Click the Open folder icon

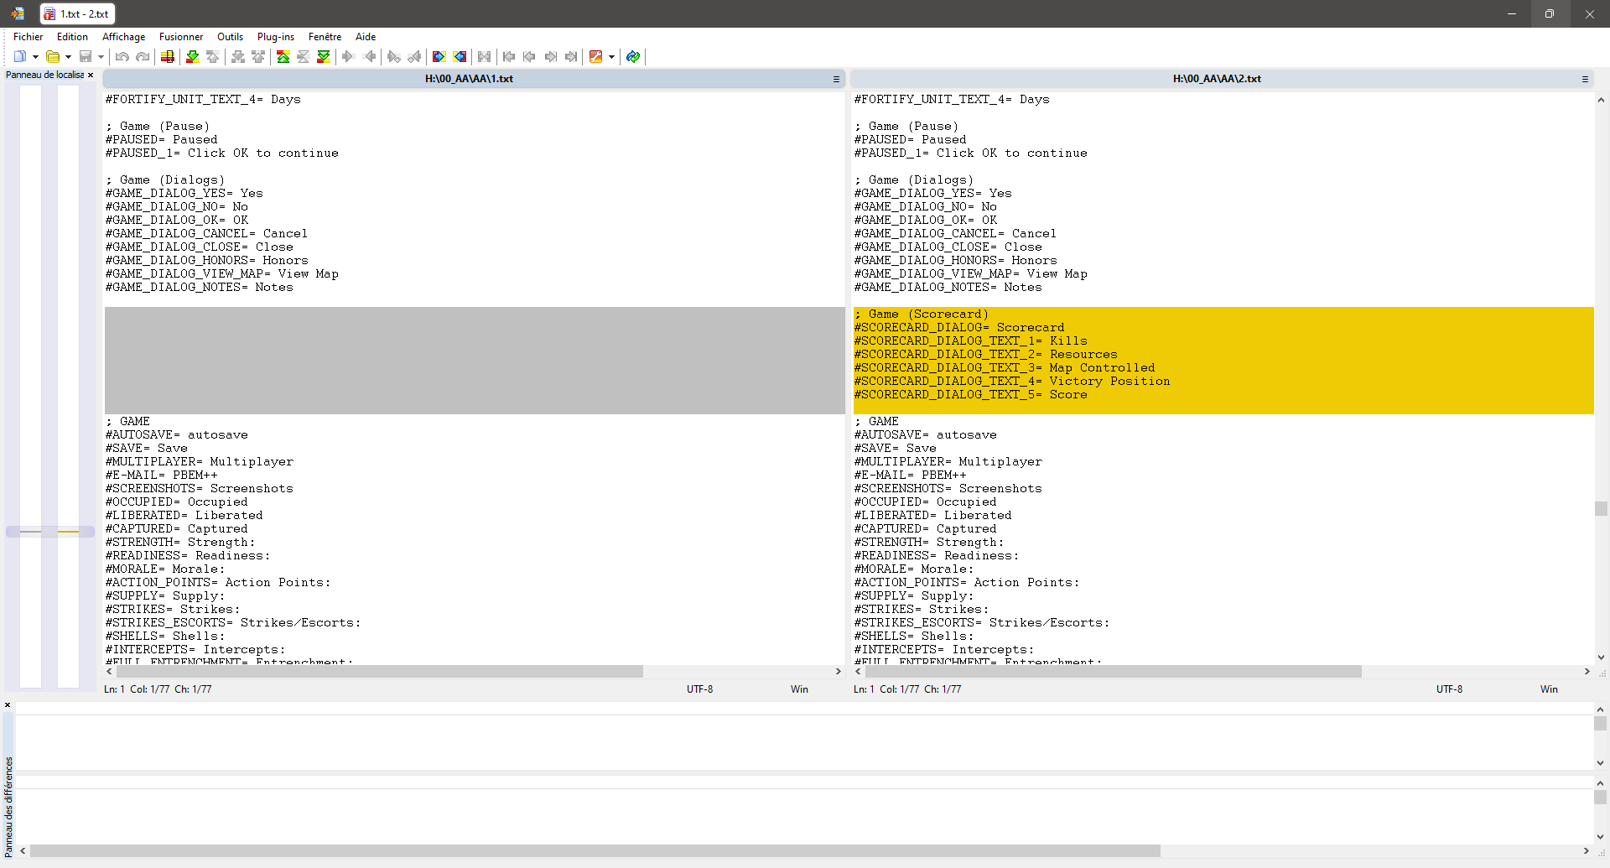[53, 57]
